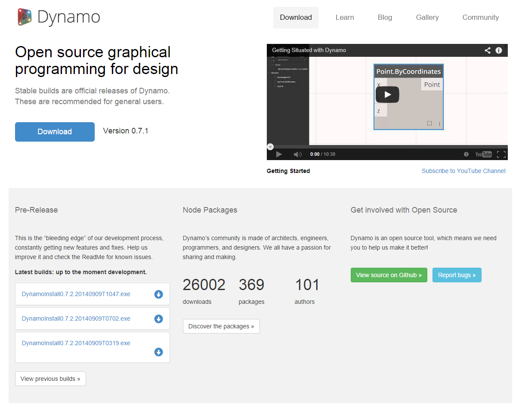Click the Pre-Release heading
The height and width of the screenshot is (411, 519).
[x=36, y=210]
